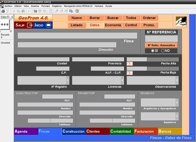
Task: Switch to the Datos view
Action: point(95,25)
